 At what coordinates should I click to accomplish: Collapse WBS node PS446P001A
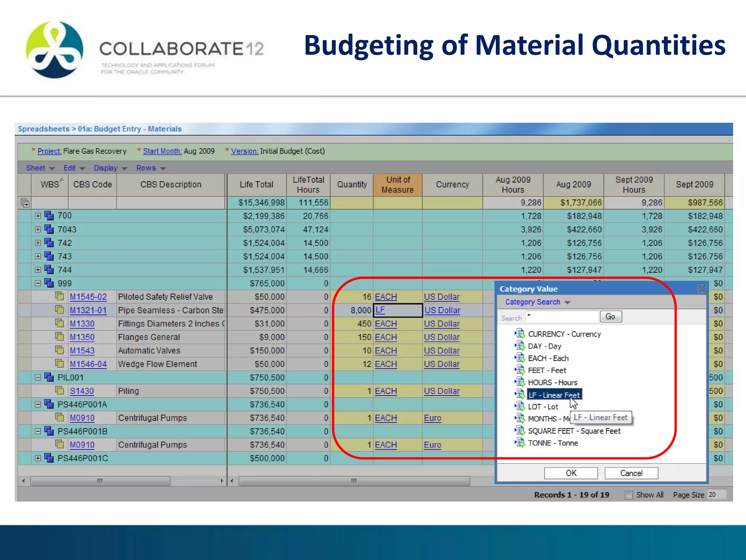[x=38, y=404]
